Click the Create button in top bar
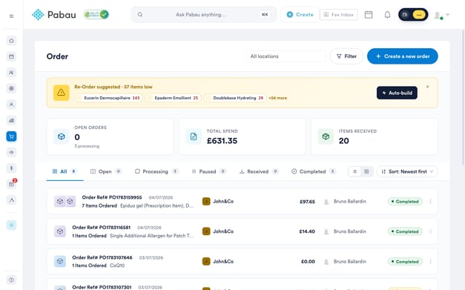The image size is (465, 290). [x=300, y=15]
